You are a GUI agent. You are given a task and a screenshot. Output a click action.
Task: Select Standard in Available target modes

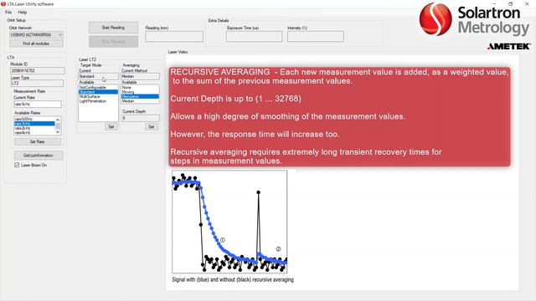98,92
